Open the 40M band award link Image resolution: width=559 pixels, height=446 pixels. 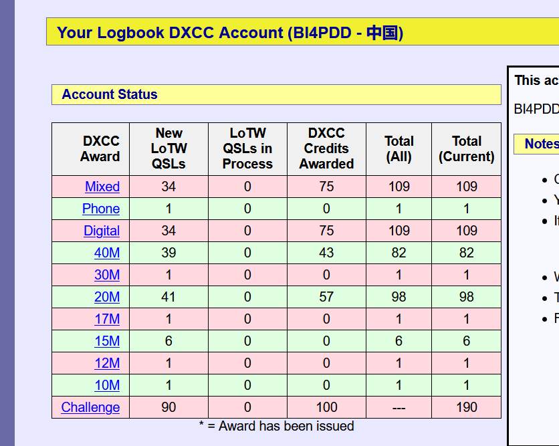click(107, 253)
